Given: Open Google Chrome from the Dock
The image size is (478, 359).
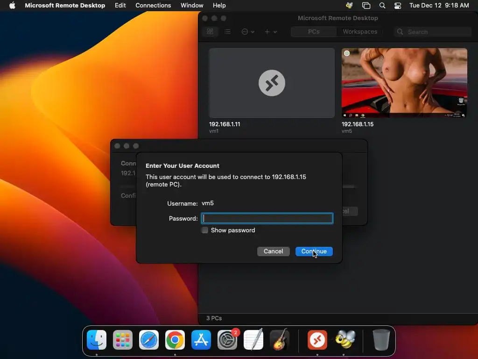Looking at the screenshot, I should (x=175, y=340).
